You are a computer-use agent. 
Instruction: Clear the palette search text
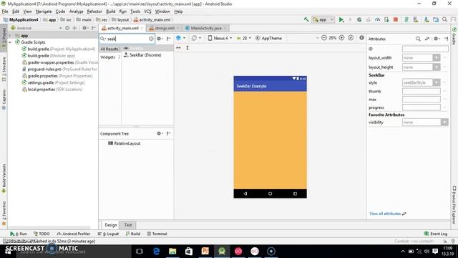[x=151, y=39]
